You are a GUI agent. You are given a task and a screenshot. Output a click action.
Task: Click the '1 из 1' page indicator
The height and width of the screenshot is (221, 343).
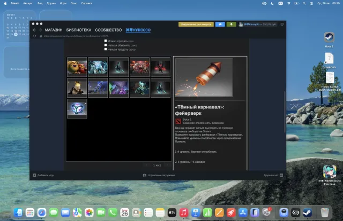[x=157, y=165]
